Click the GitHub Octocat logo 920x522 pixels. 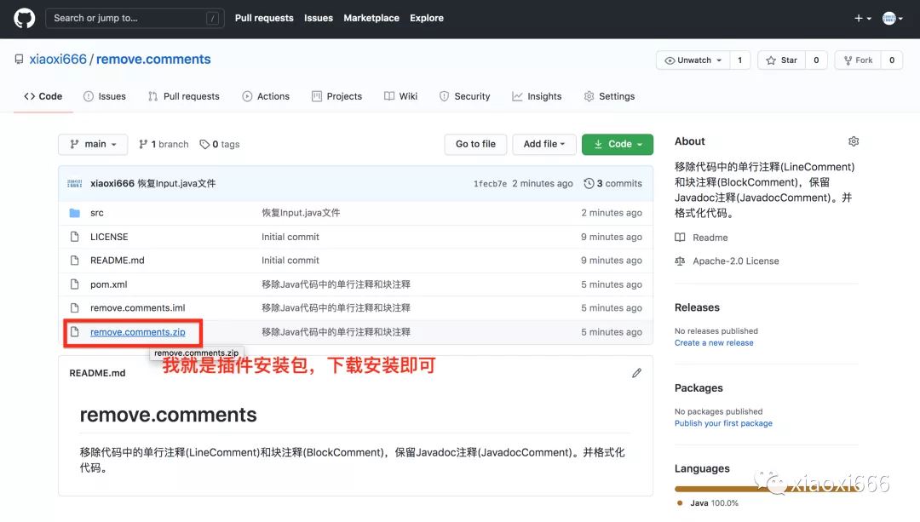pos(24,18)
